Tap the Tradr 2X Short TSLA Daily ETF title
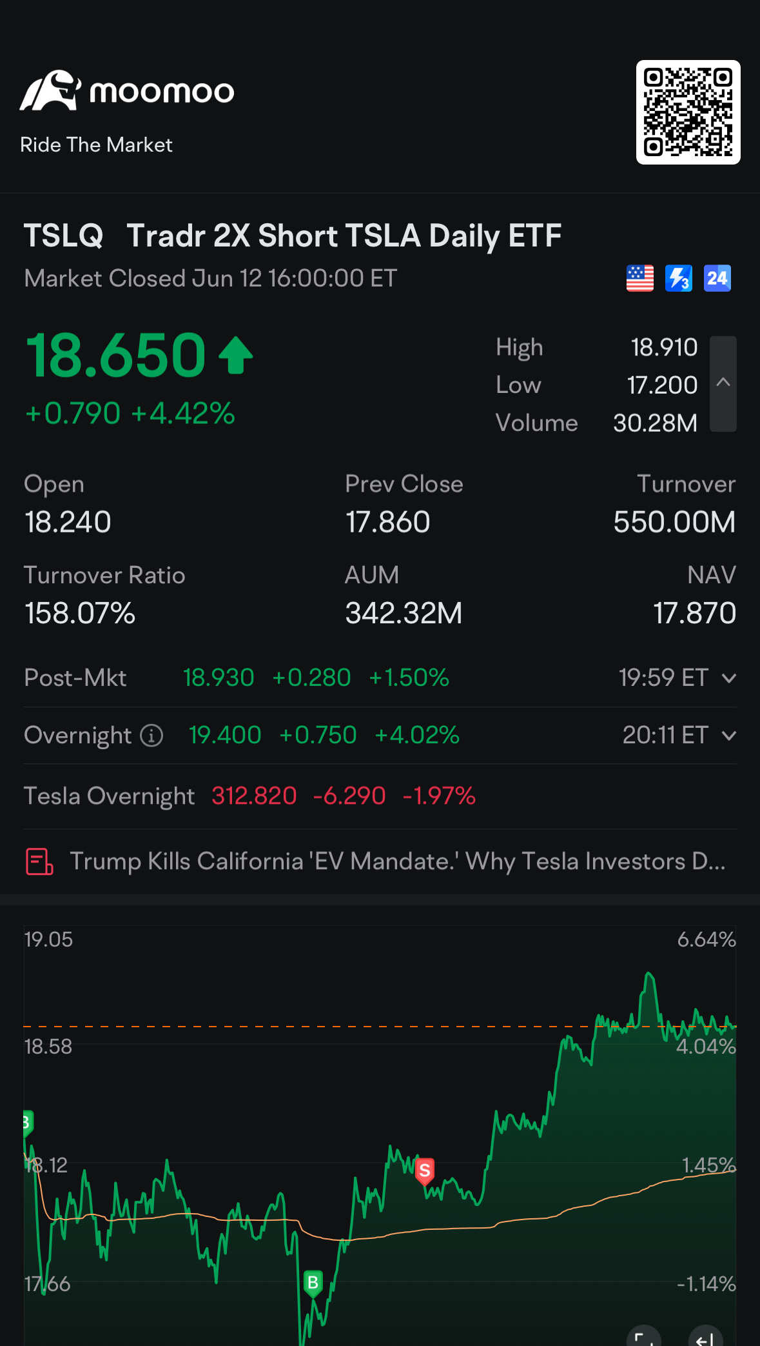 pyautogui.click(x=344, y=236)
